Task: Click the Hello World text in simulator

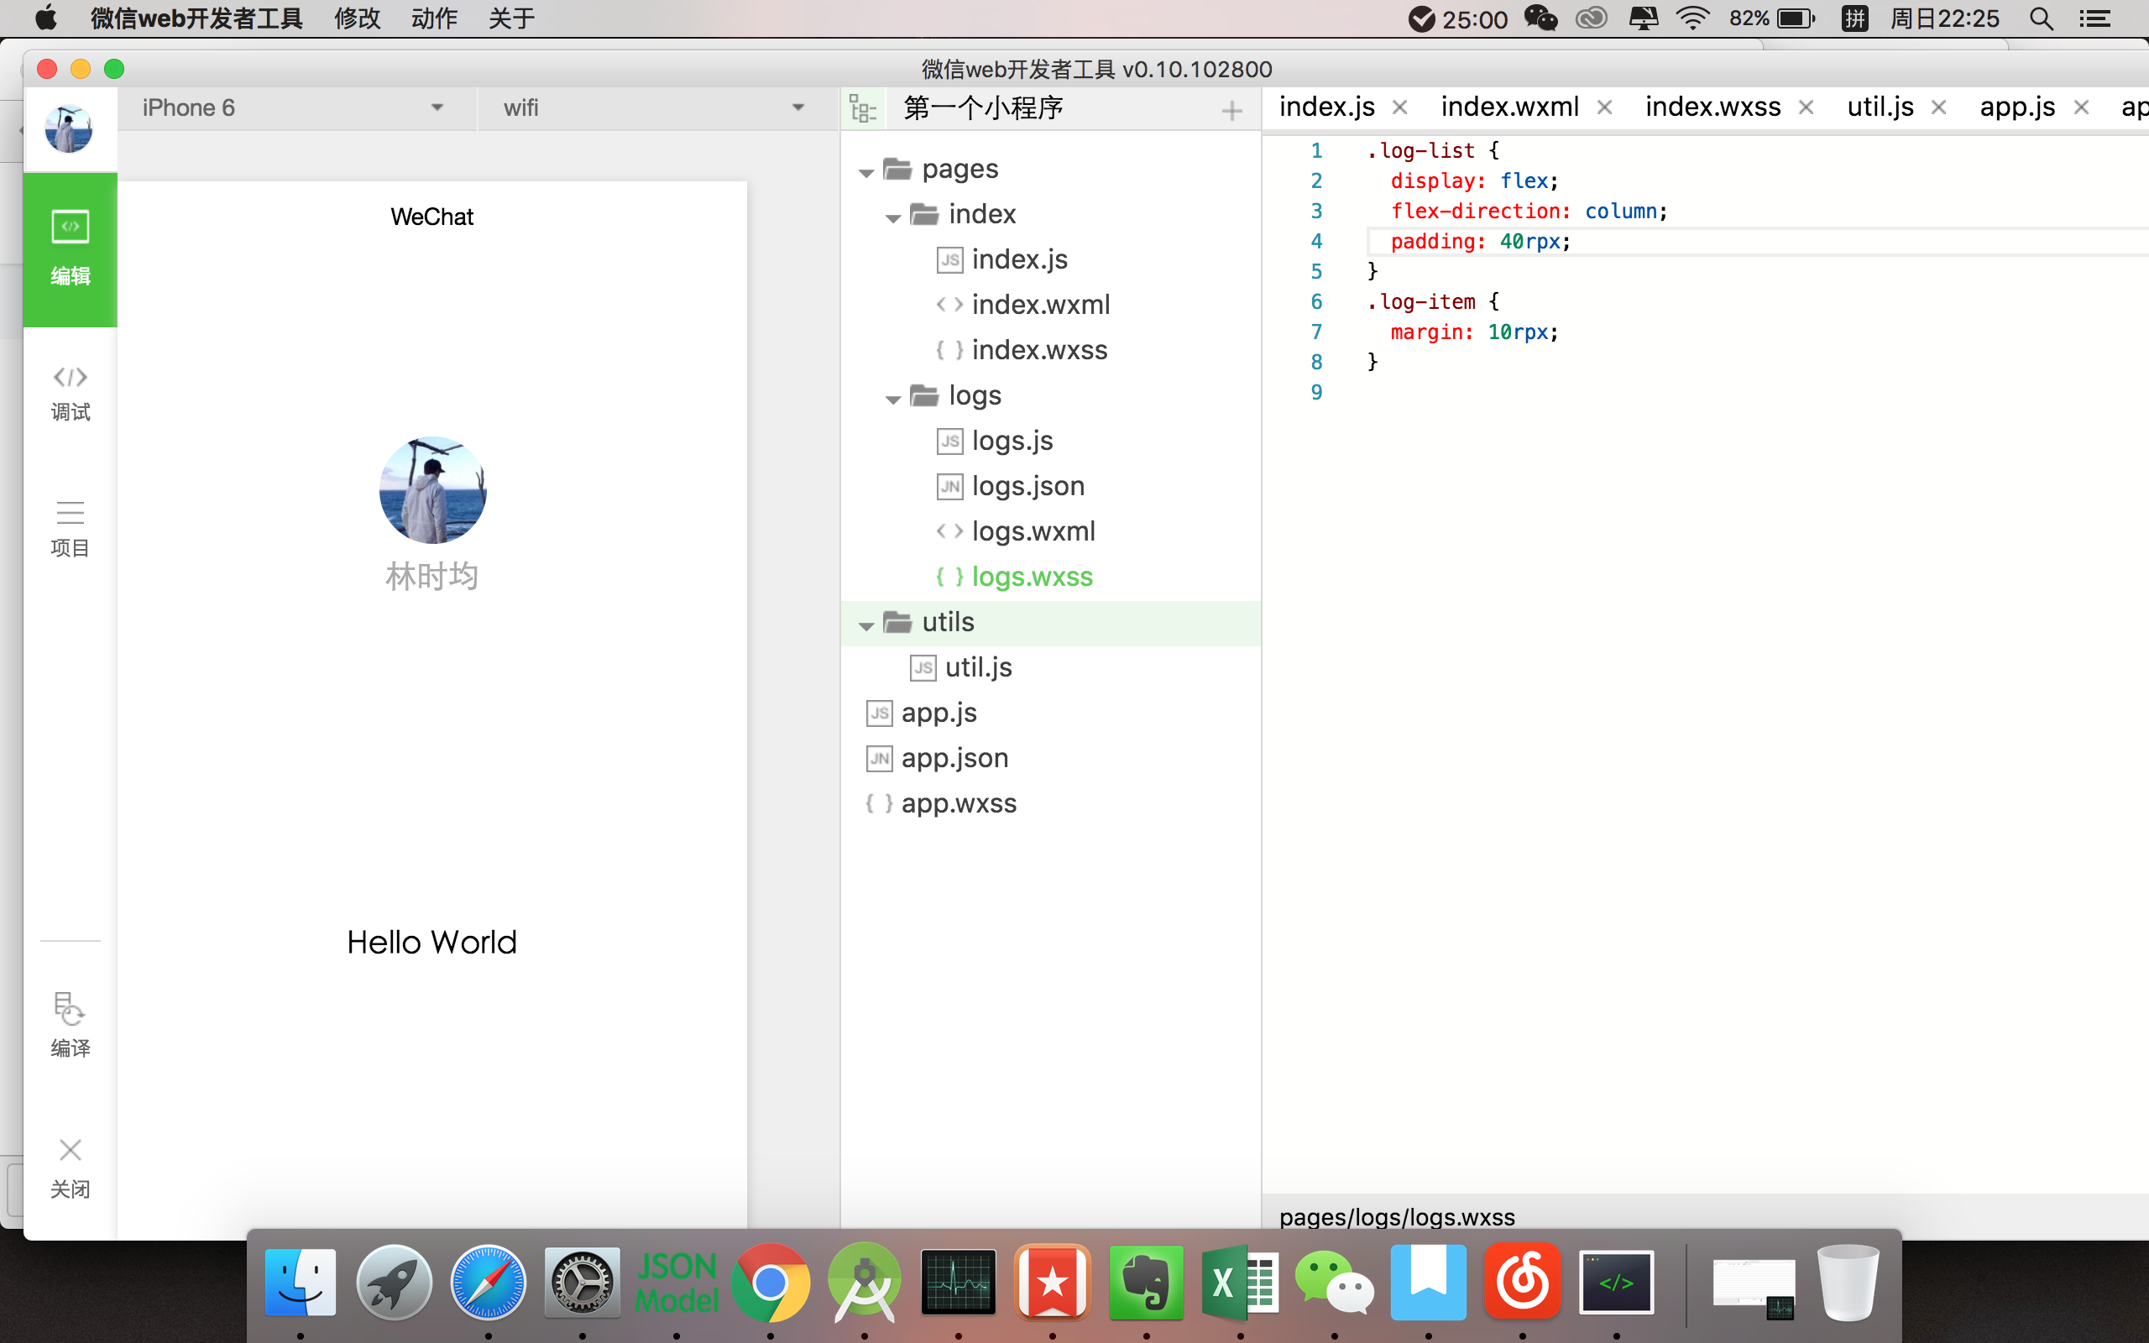Action: click(431, 942)
